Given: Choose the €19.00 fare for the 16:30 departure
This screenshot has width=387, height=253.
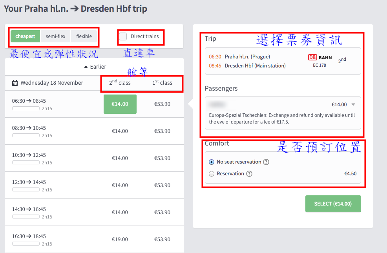Looking at the screenshot, I should (x=120, y=239).
